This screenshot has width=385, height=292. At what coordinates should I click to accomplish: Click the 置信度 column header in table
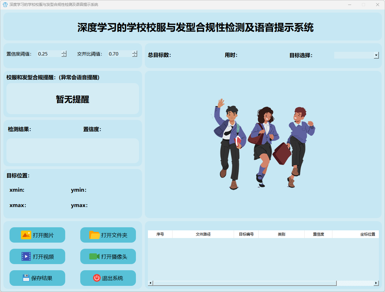tap(318, 234)
